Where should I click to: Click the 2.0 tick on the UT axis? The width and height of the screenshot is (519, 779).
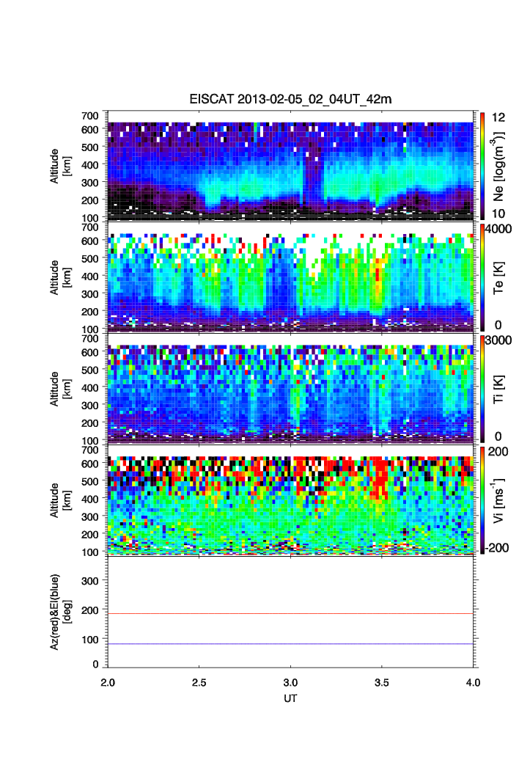click(x=108, y=683)
